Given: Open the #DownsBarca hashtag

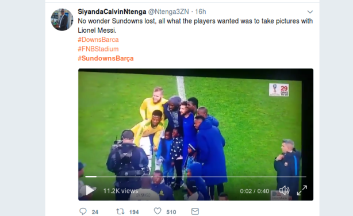Looking at the screenshot, I should coord(98,40).
